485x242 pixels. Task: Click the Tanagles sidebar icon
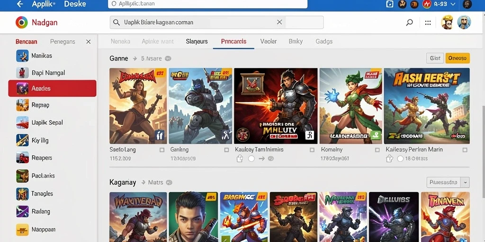[x=22, y=194]
